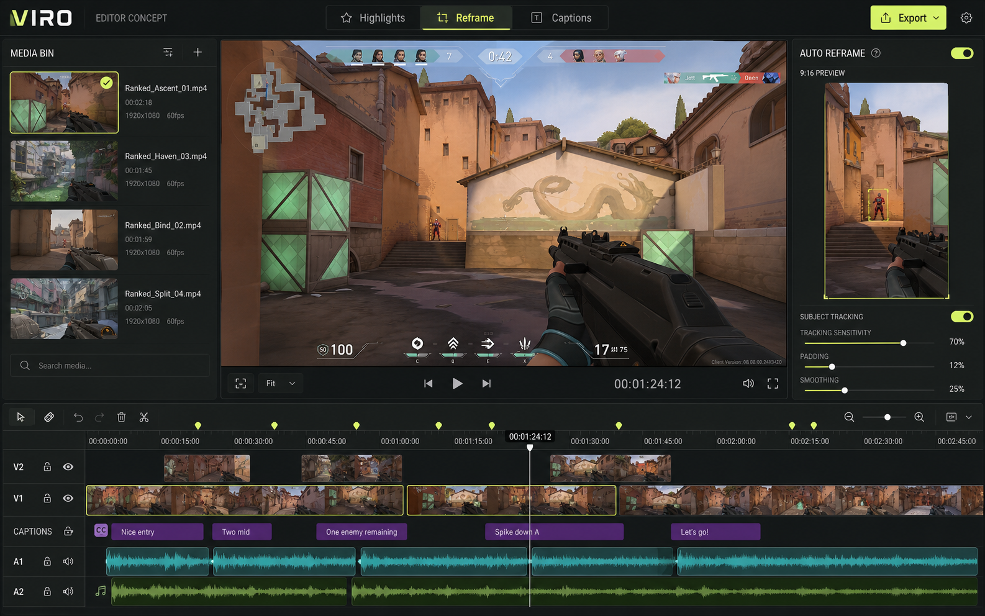The width and height of the screenshot is (985, 616).
Task: Expand the Export options dropdown
Action: [x=937, y=18]
